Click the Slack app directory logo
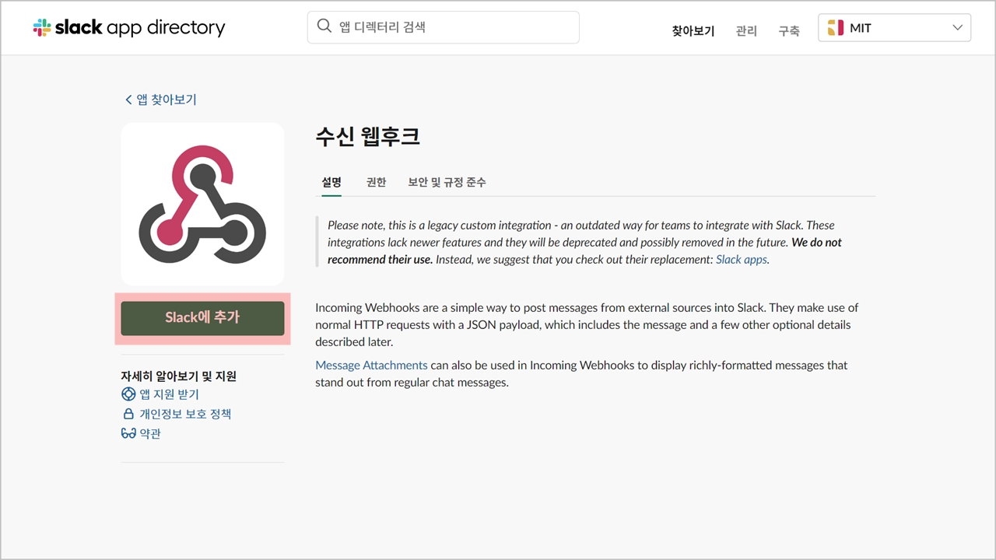This screenshot has width=996, height=560. (x=129, y=28)
